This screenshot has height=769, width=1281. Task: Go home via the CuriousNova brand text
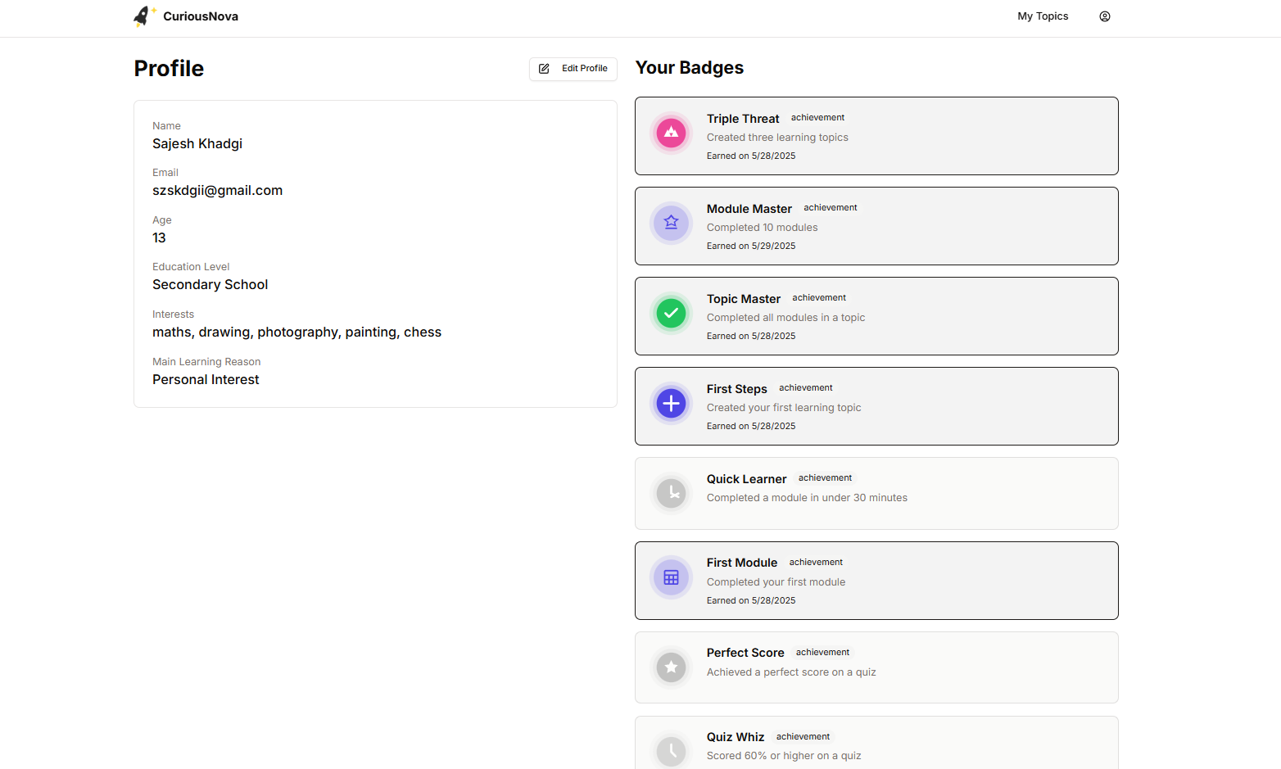[x=201, y=16]
